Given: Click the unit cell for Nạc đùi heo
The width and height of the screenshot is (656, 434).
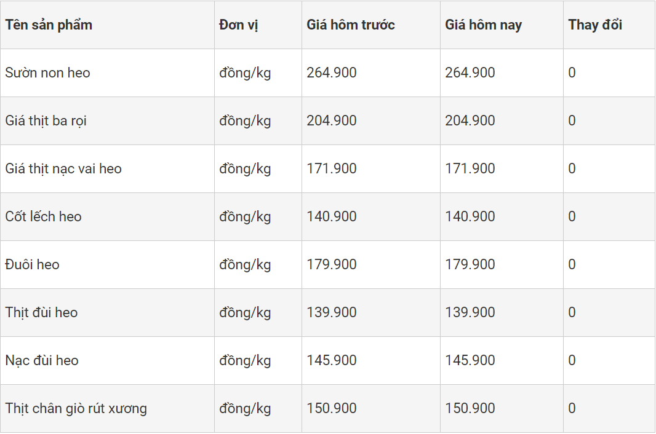Looking at the screenshot, I should click(245, 361).
